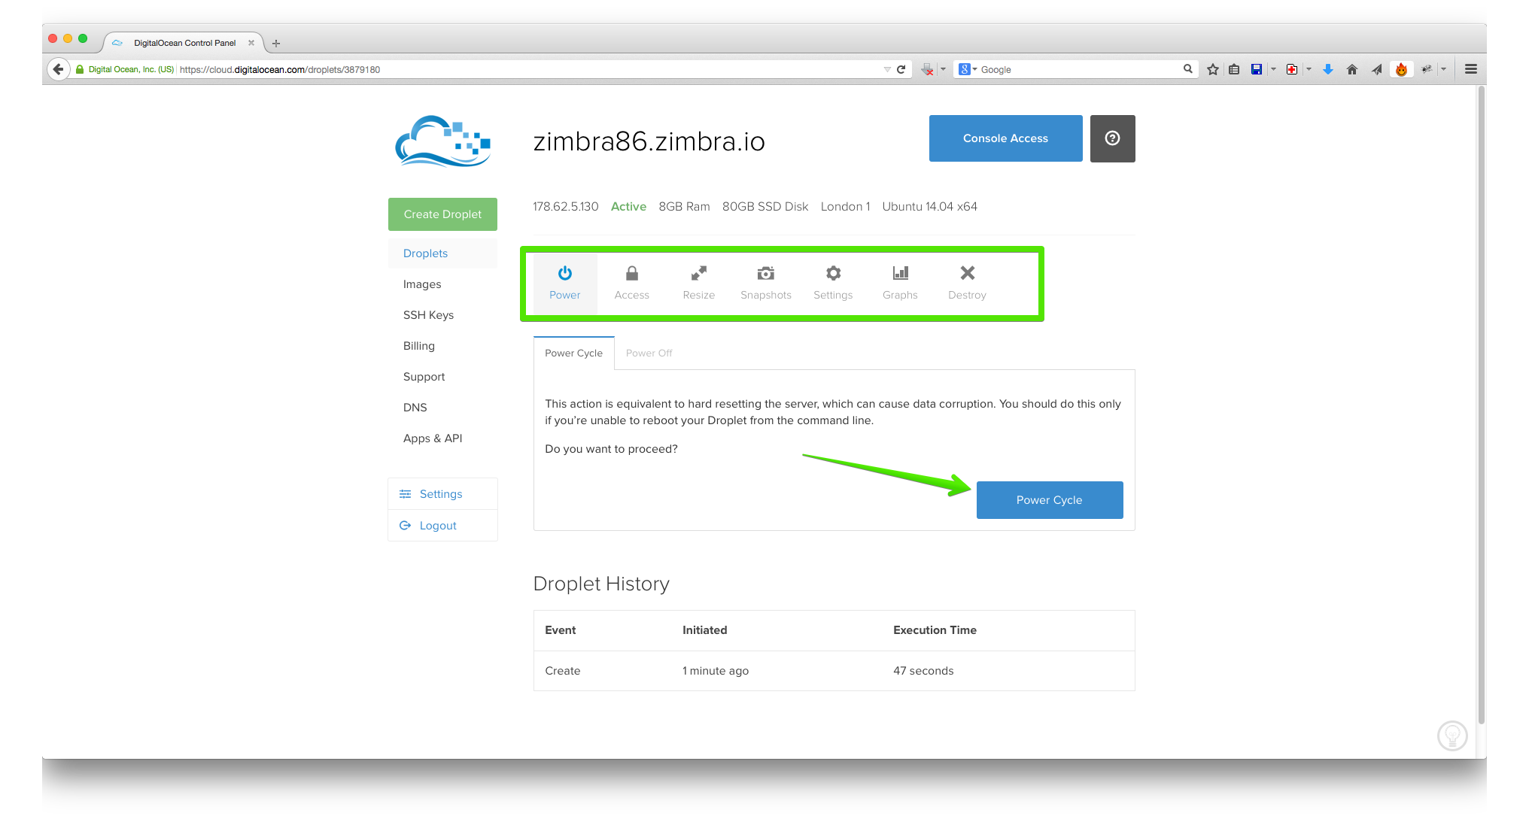Reload the page with the refresh icon
Screen dimensions: 1529x819
coord(901,69)
